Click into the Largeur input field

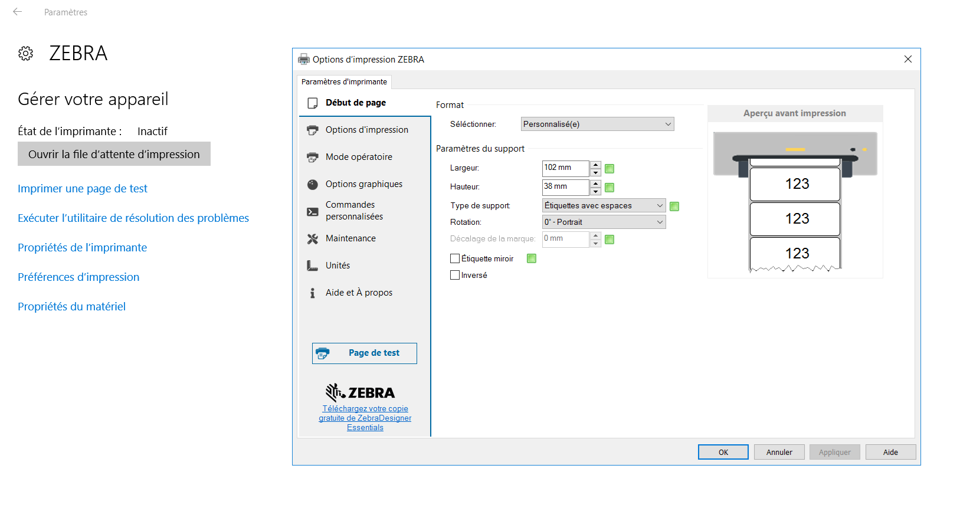point(565,168)
